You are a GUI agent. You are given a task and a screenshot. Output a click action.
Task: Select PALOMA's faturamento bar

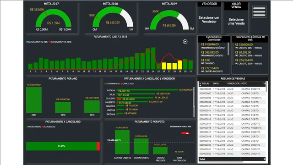(x=120, y=113)
